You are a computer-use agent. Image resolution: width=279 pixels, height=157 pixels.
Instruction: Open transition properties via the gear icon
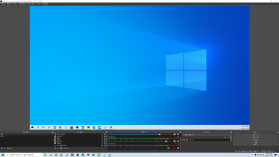[x=231, y=137]
